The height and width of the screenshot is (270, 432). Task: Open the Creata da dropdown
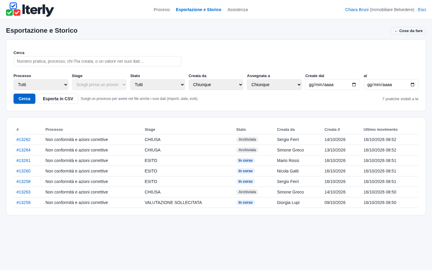point(216,85)
